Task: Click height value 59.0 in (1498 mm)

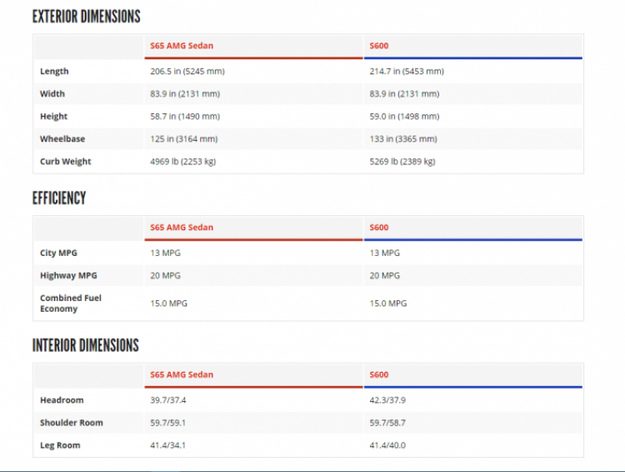Action: (x=404, y=117)
